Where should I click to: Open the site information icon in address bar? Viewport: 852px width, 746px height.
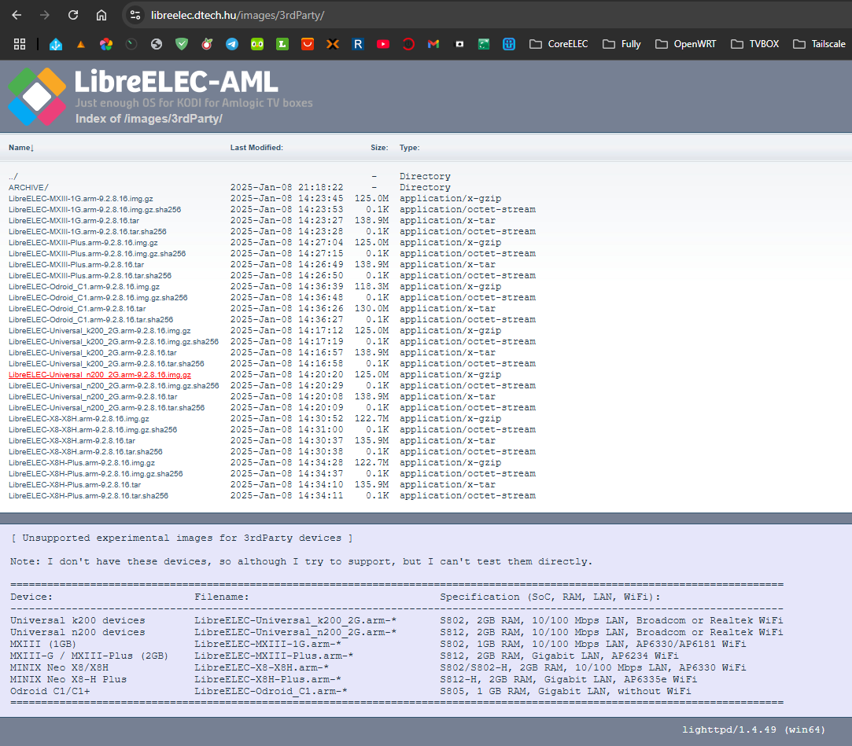pos(135,15)
